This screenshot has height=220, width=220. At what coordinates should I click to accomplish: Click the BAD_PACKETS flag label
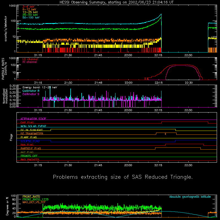point(30,159)
